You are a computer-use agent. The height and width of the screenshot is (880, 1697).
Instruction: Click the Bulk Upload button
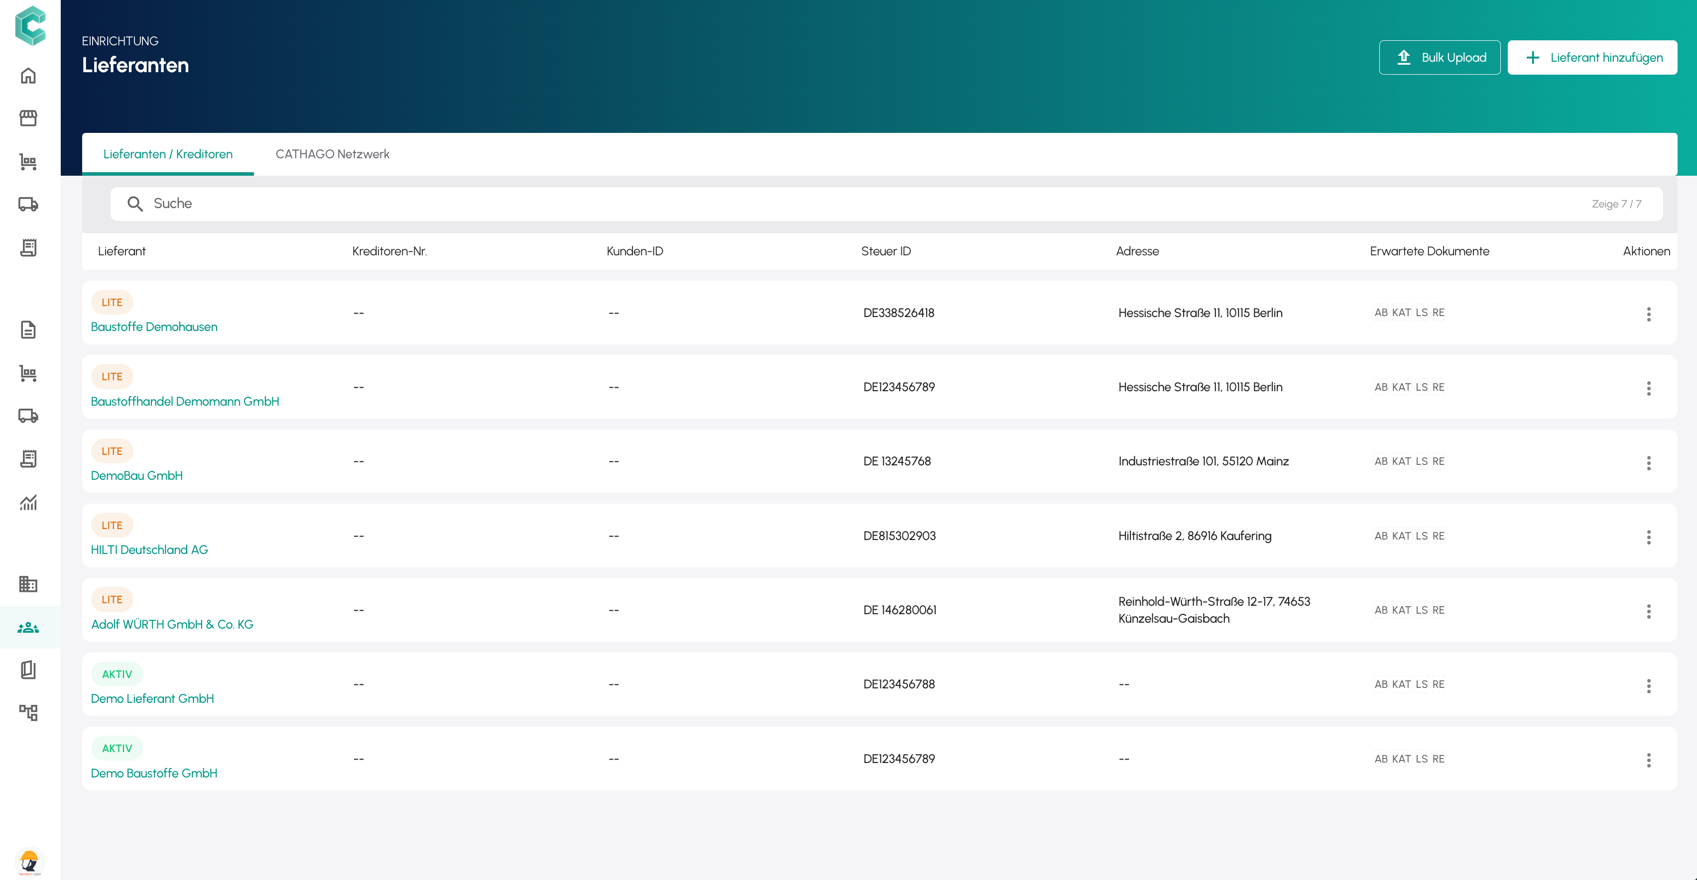(1440, 57)
